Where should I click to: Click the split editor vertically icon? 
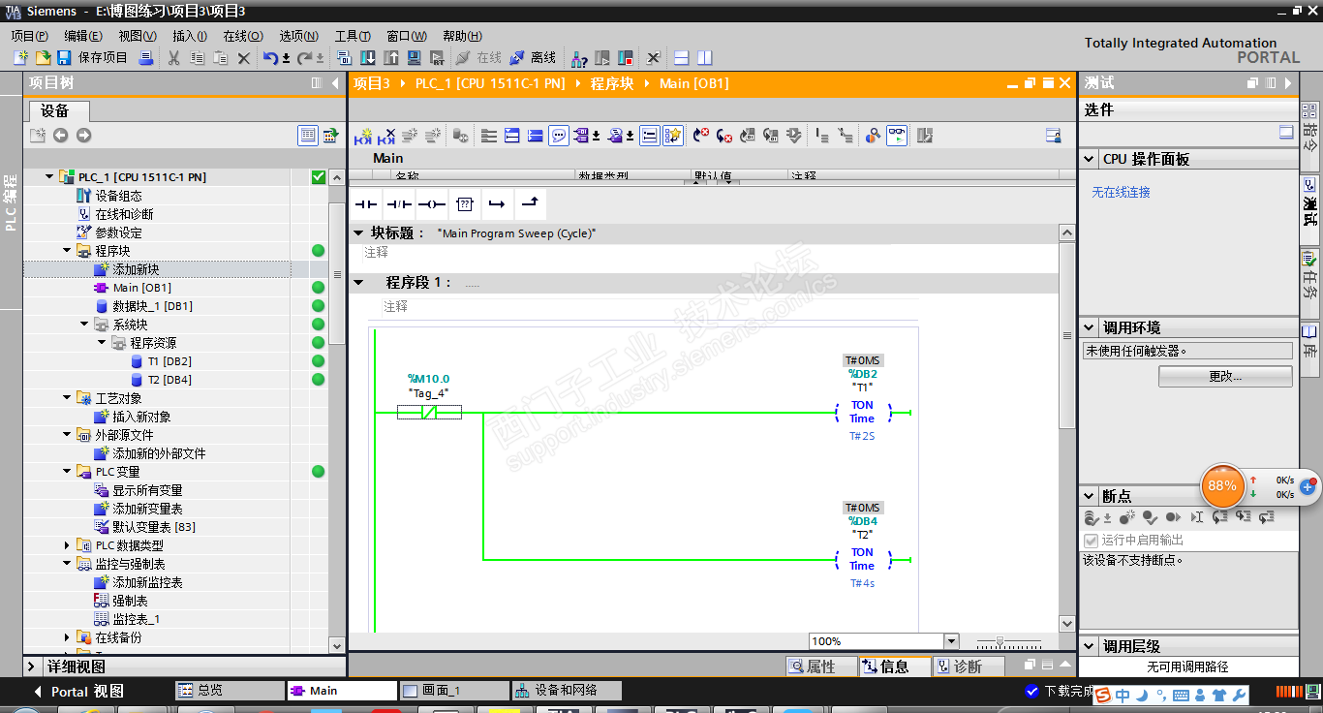point(705,58)
